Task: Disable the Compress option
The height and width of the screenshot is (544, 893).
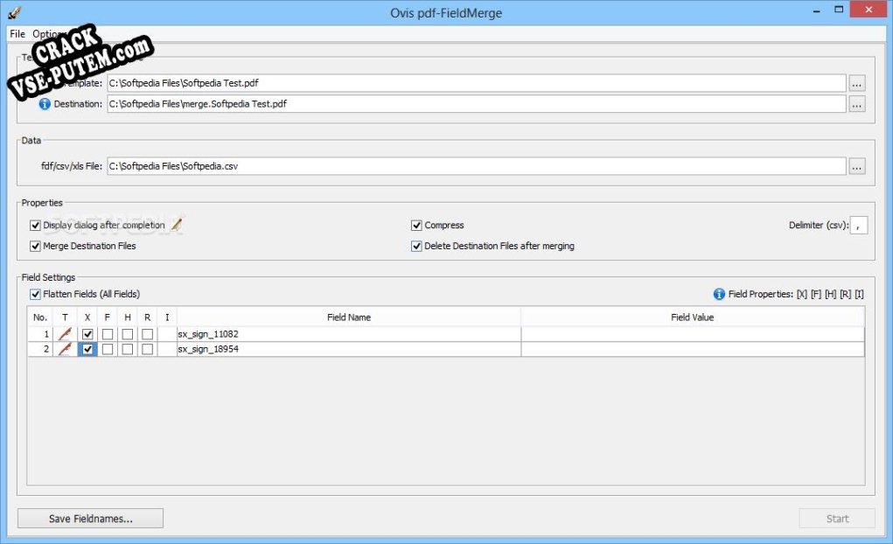Action: click(x=417, y=224)
